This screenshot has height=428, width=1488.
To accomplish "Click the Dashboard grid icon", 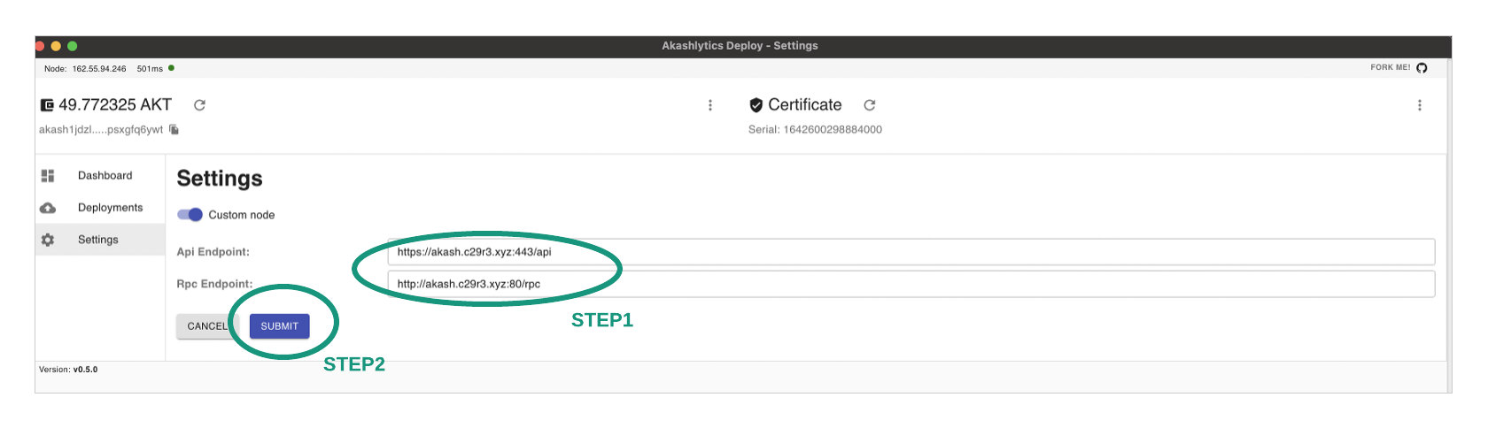I will click(x=48, y=176).
